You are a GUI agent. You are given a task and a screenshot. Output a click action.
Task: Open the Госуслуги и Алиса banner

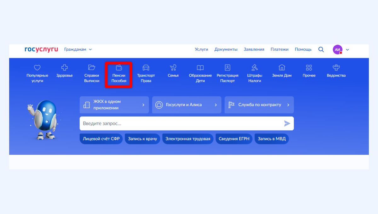(x=186, y=105)
